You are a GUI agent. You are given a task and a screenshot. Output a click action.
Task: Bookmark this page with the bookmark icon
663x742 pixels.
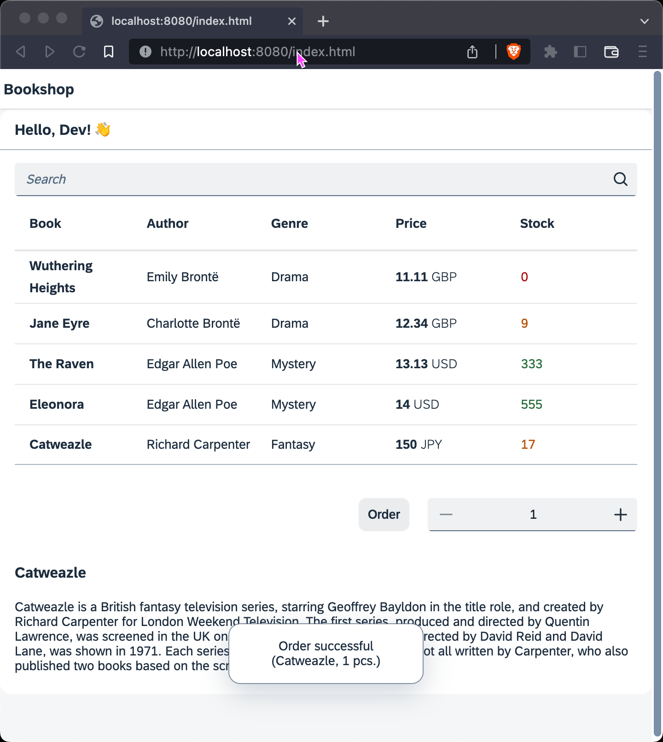(x=109, y=52)
